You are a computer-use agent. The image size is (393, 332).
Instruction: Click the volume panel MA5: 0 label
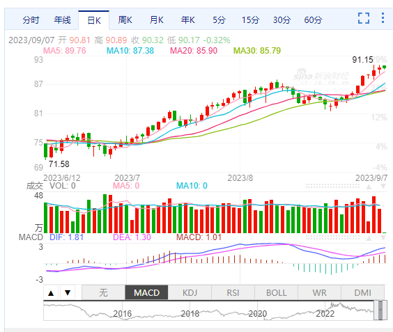(126, 186)
